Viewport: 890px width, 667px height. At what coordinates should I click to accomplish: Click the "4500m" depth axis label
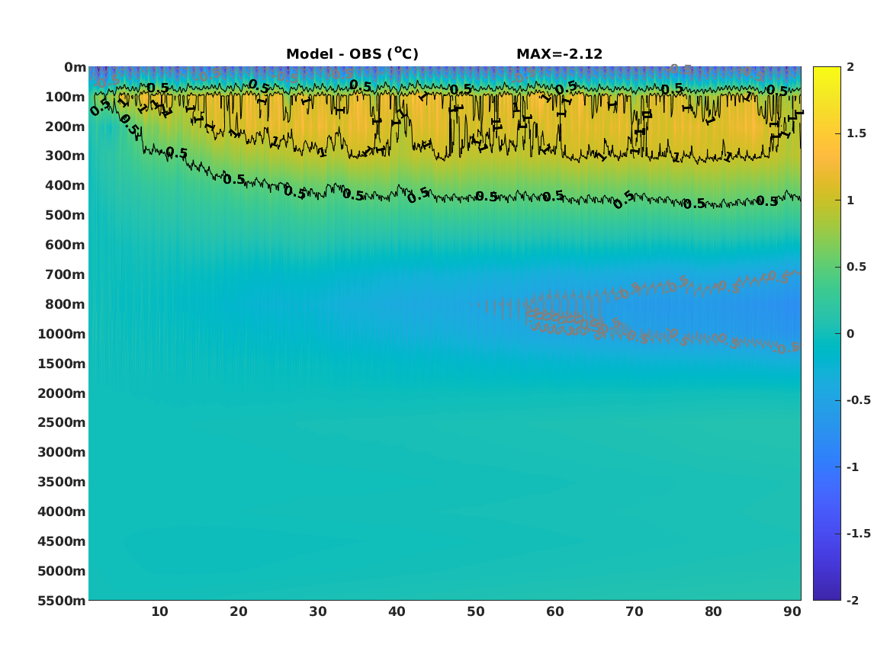(62, 541)
